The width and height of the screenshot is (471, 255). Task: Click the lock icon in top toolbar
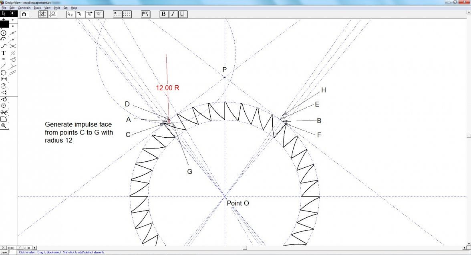point(24,14)
